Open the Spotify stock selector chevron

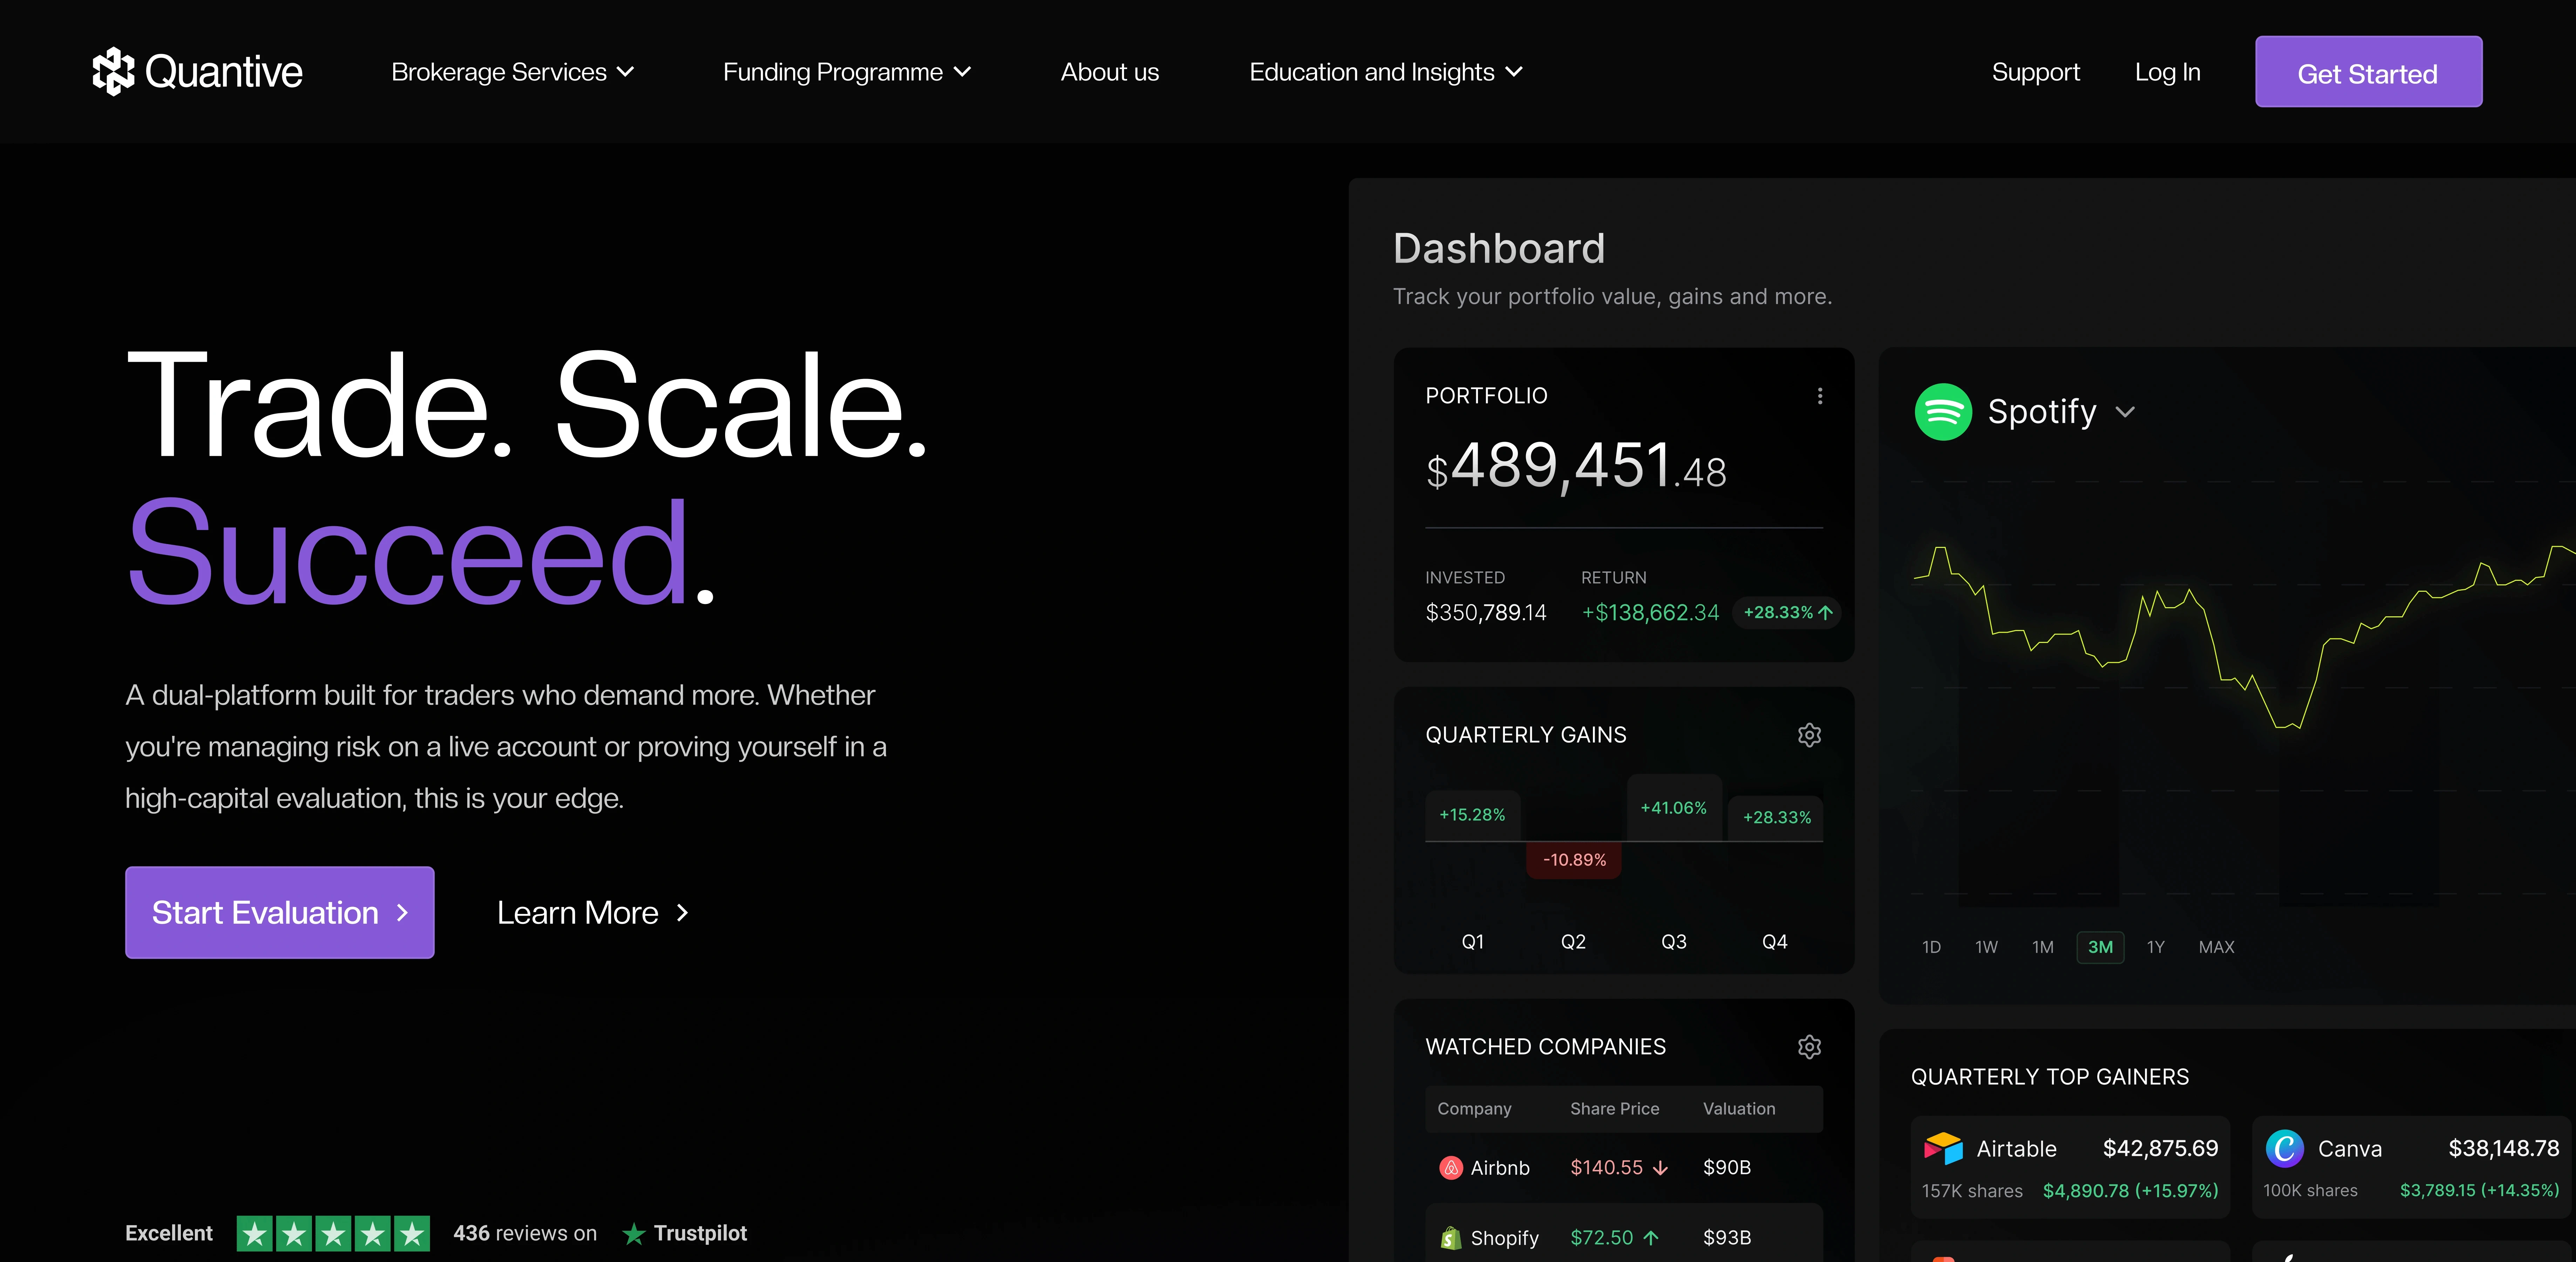tap(2125, 412)
